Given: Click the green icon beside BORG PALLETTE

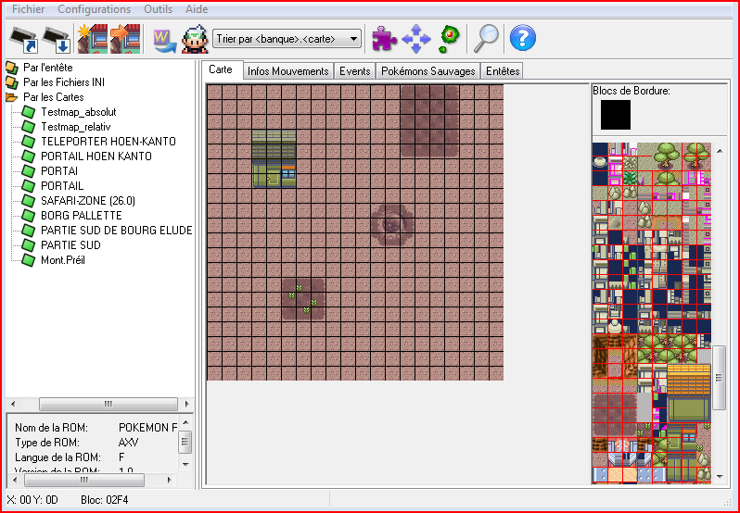Looking at the screenshot, I should [x=29, y=216].
